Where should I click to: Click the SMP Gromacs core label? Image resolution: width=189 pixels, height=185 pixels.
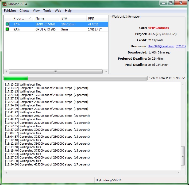point(159,28)
